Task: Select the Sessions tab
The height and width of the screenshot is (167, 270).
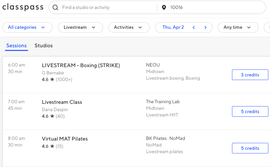Action: [17, 46]
